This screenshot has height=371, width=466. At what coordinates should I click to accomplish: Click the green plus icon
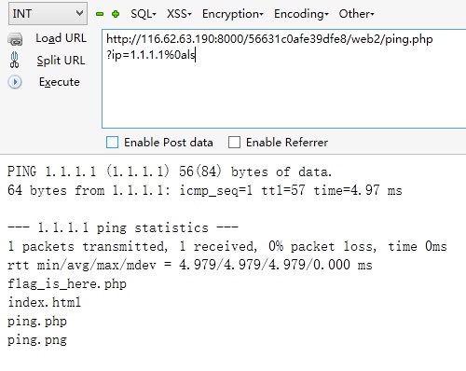point(116,14)
